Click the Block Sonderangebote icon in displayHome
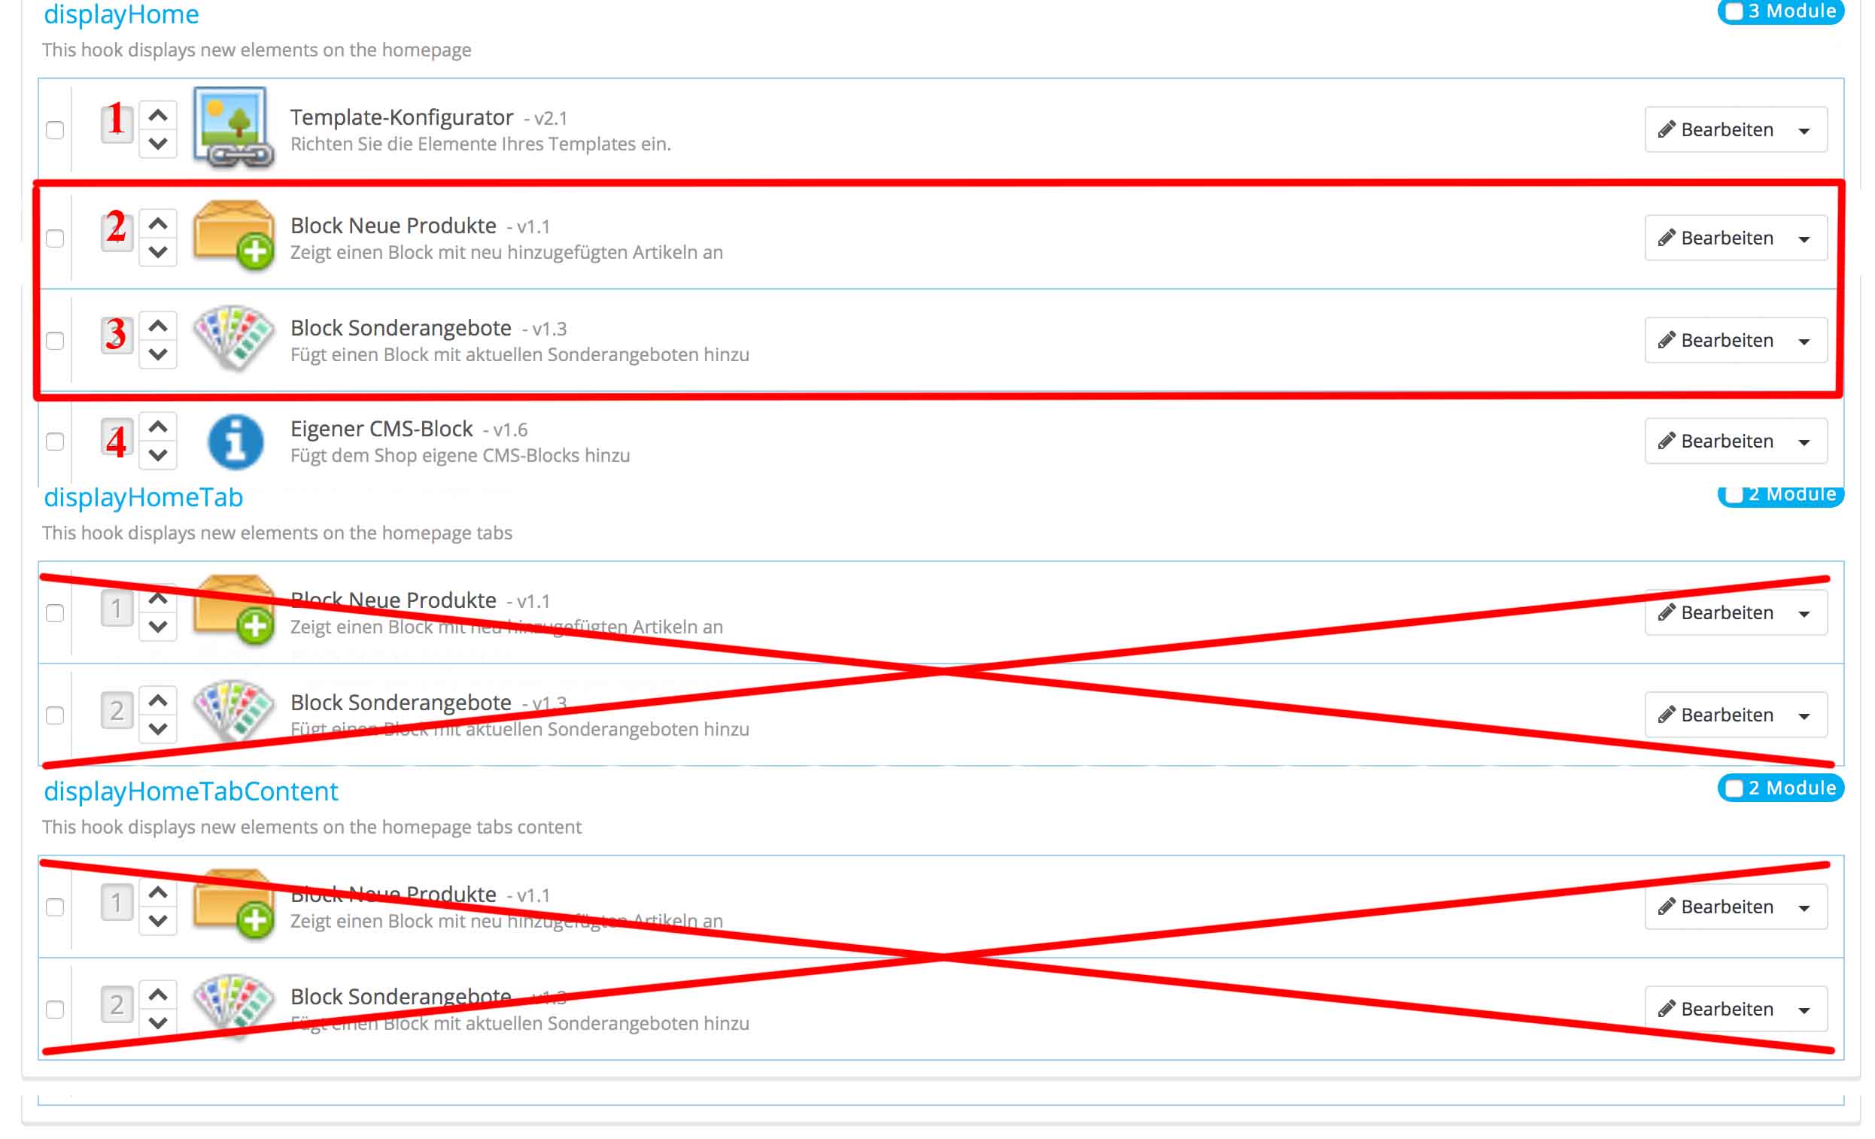Image resolution: width=1875 pixels, height=1139 pixels. [233, 339]
